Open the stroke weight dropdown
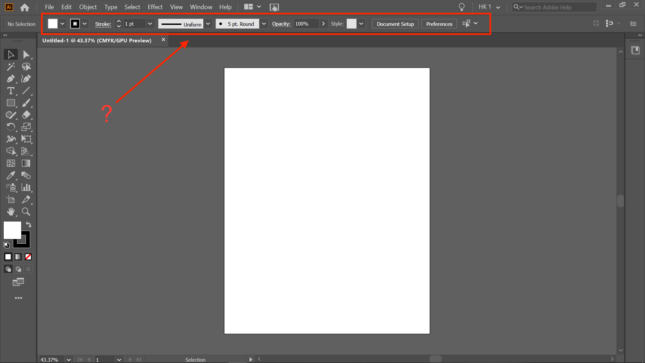This screenshot has height=363, width=645. pos(150,24)
